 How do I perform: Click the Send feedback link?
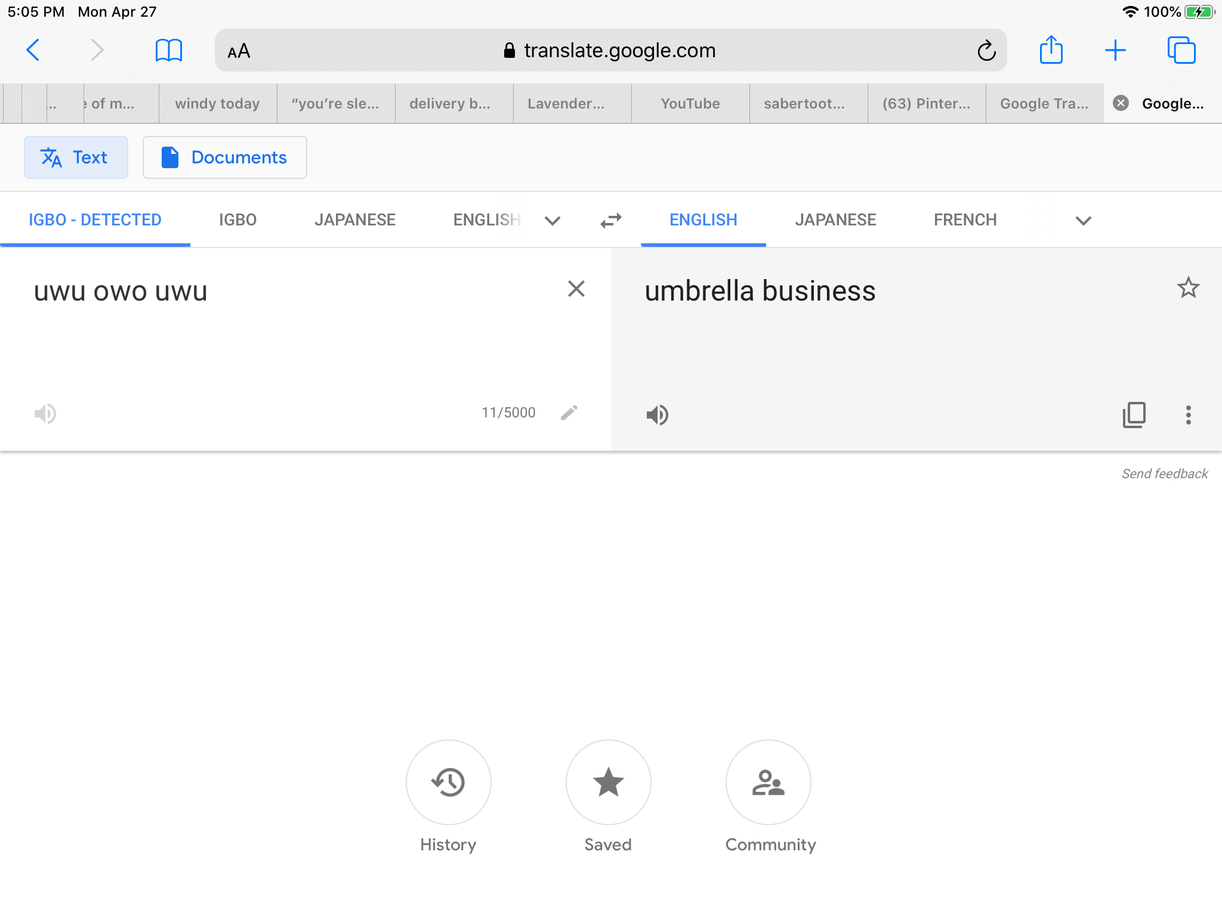tap(1164, 473)
